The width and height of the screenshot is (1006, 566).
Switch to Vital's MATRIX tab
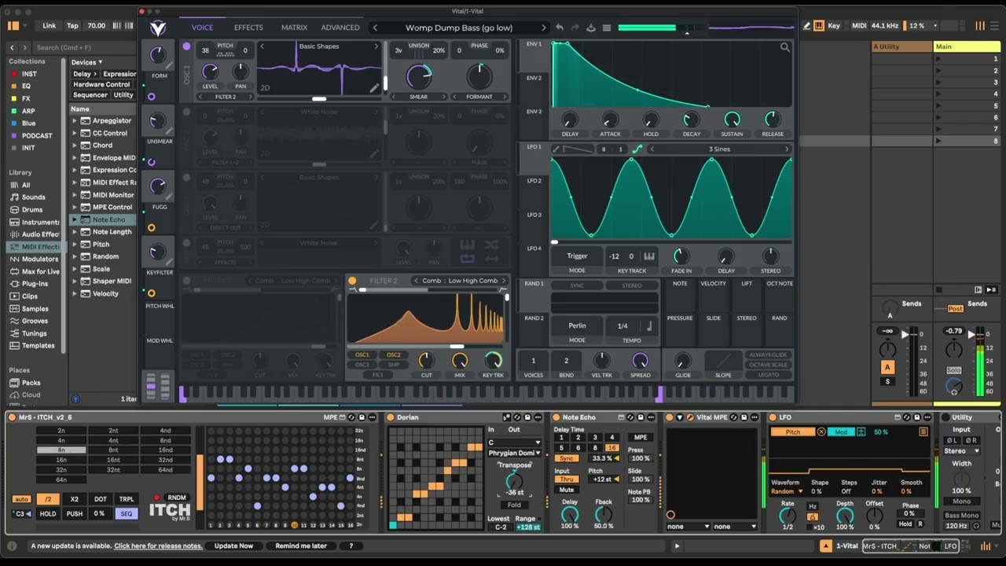tap(295, 28)
